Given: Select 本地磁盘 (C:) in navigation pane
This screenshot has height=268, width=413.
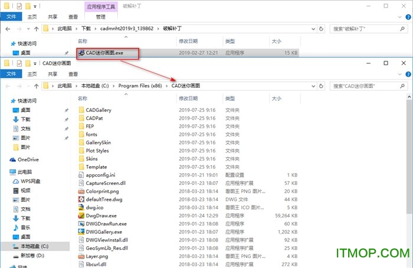Looking at the screenshot, I should [35, 246].
